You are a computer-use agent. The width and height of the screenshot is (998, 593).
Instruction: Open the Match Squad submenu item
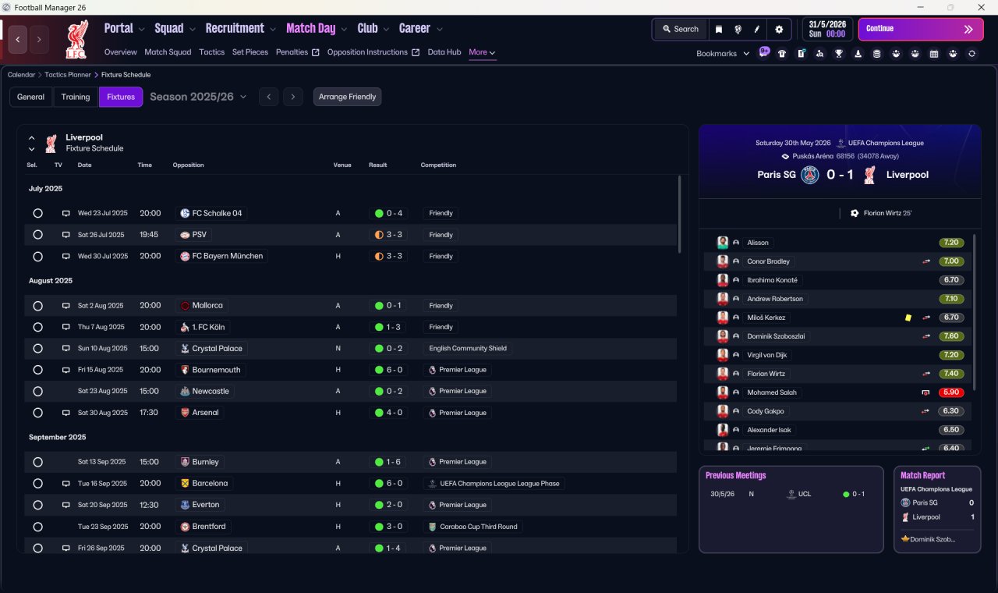pos(168,52)
